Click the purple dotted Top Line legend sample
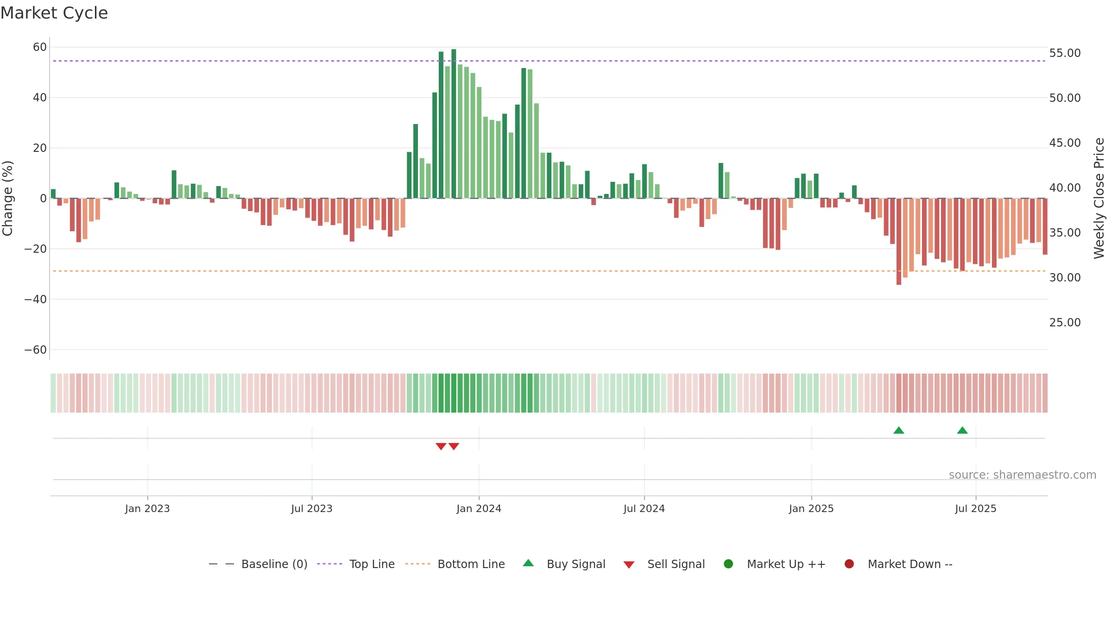The image size is (1112, 625). [329, 564]
